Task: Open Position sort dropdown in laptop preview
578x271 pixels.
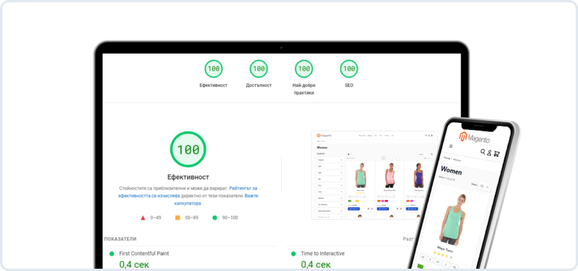Action: (423, 154)
